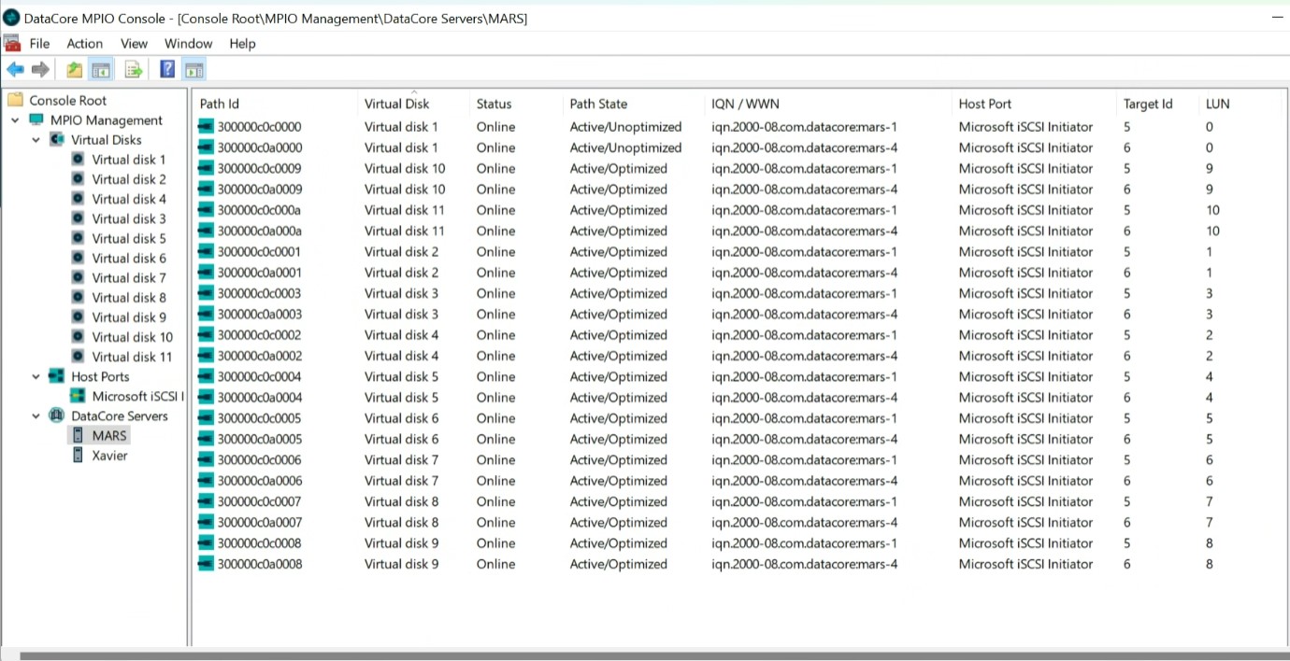This screenshot has height=661, width=1290.
Task: Click the blue Back arrow in toolbar
Action: 15,70
